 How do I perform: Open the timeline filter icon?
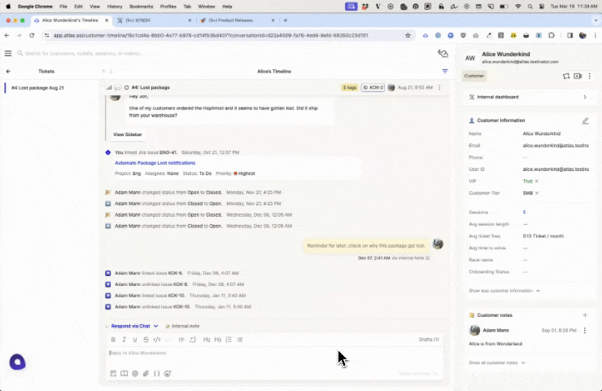(445, 71)
